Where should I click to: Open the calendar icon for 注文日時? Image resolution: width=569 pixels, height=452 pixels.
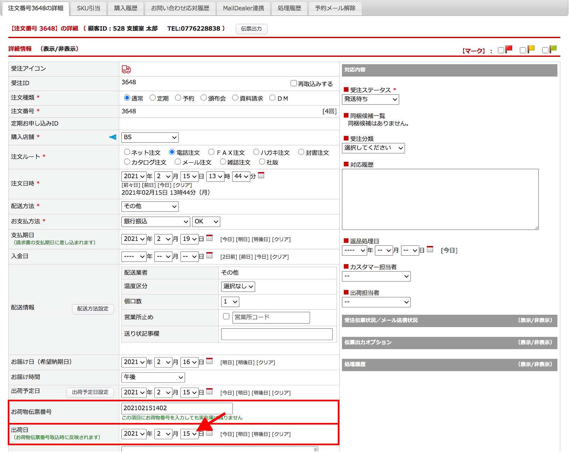(x=261, y=175)
